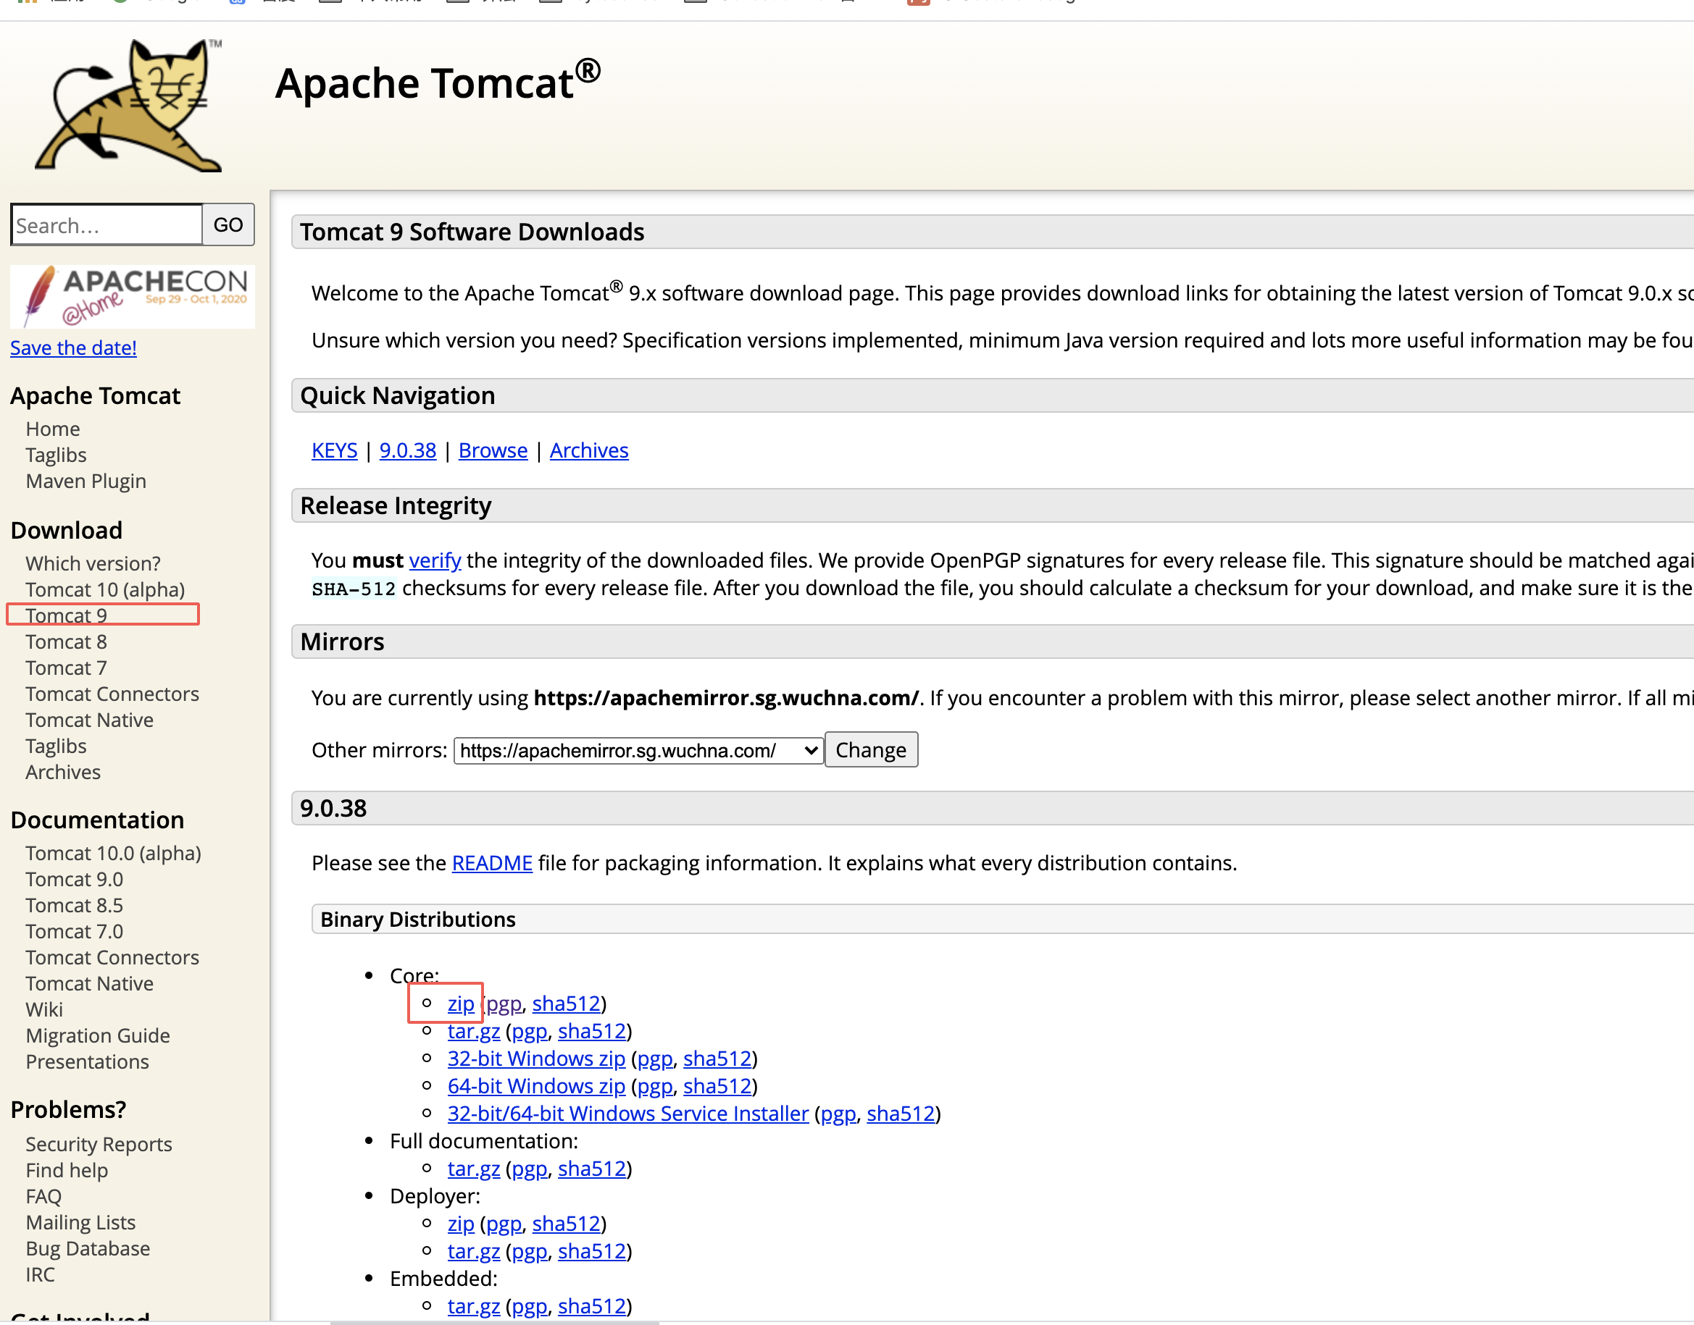Open the README file link
1694x1325 pixels.
(491, 863)
